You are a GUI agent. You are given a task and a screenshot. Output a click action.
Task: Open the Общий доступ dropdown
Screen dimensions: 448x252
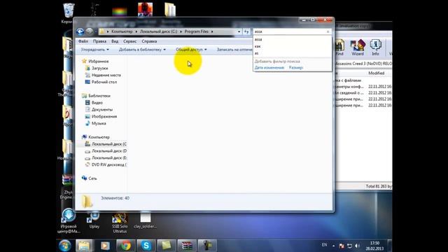[191, 50]
